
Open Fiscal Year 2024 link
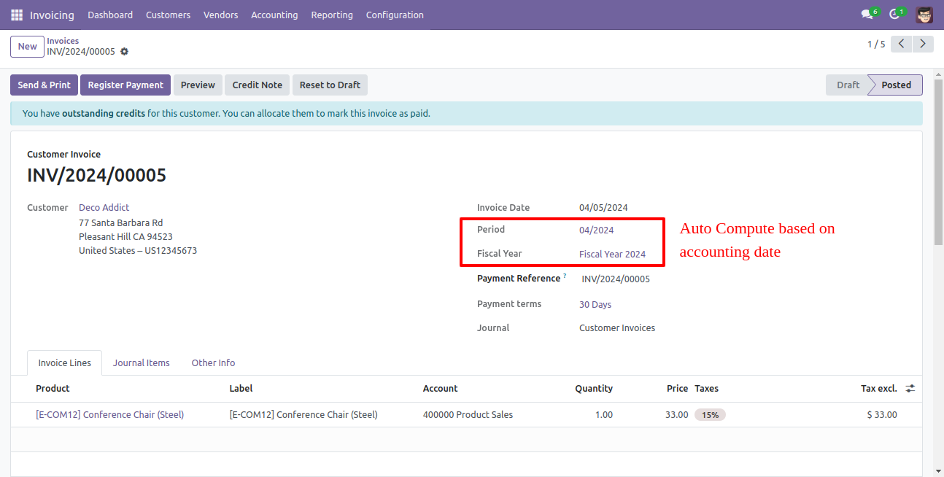tap(612, 255)
